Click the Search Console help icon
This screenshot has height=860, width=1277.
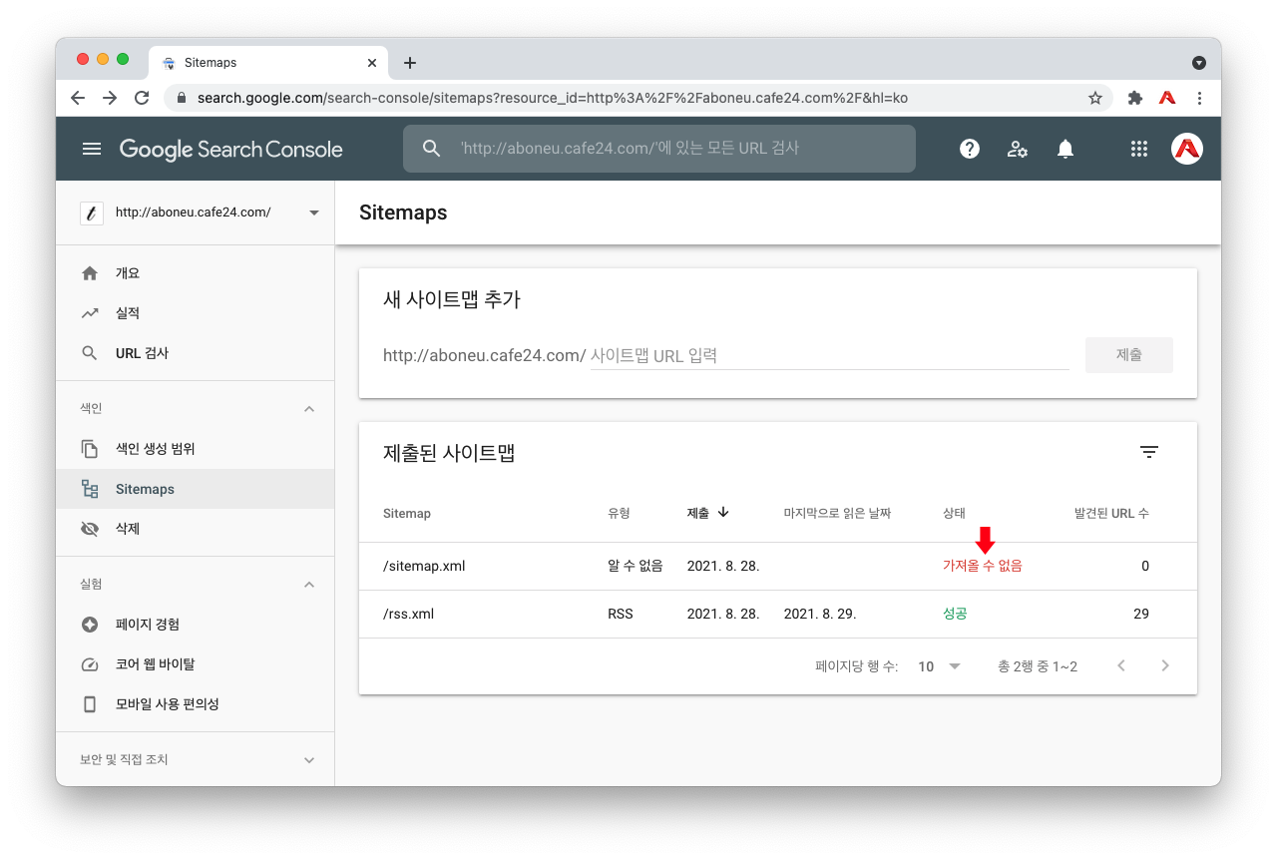pos(970,149)
